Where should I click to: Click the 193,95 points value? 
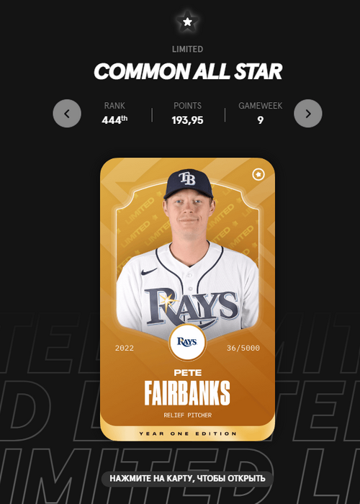(x=187, y=120)
